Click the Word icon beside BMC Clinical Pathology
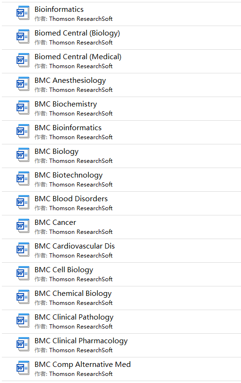 pos(23,321)
